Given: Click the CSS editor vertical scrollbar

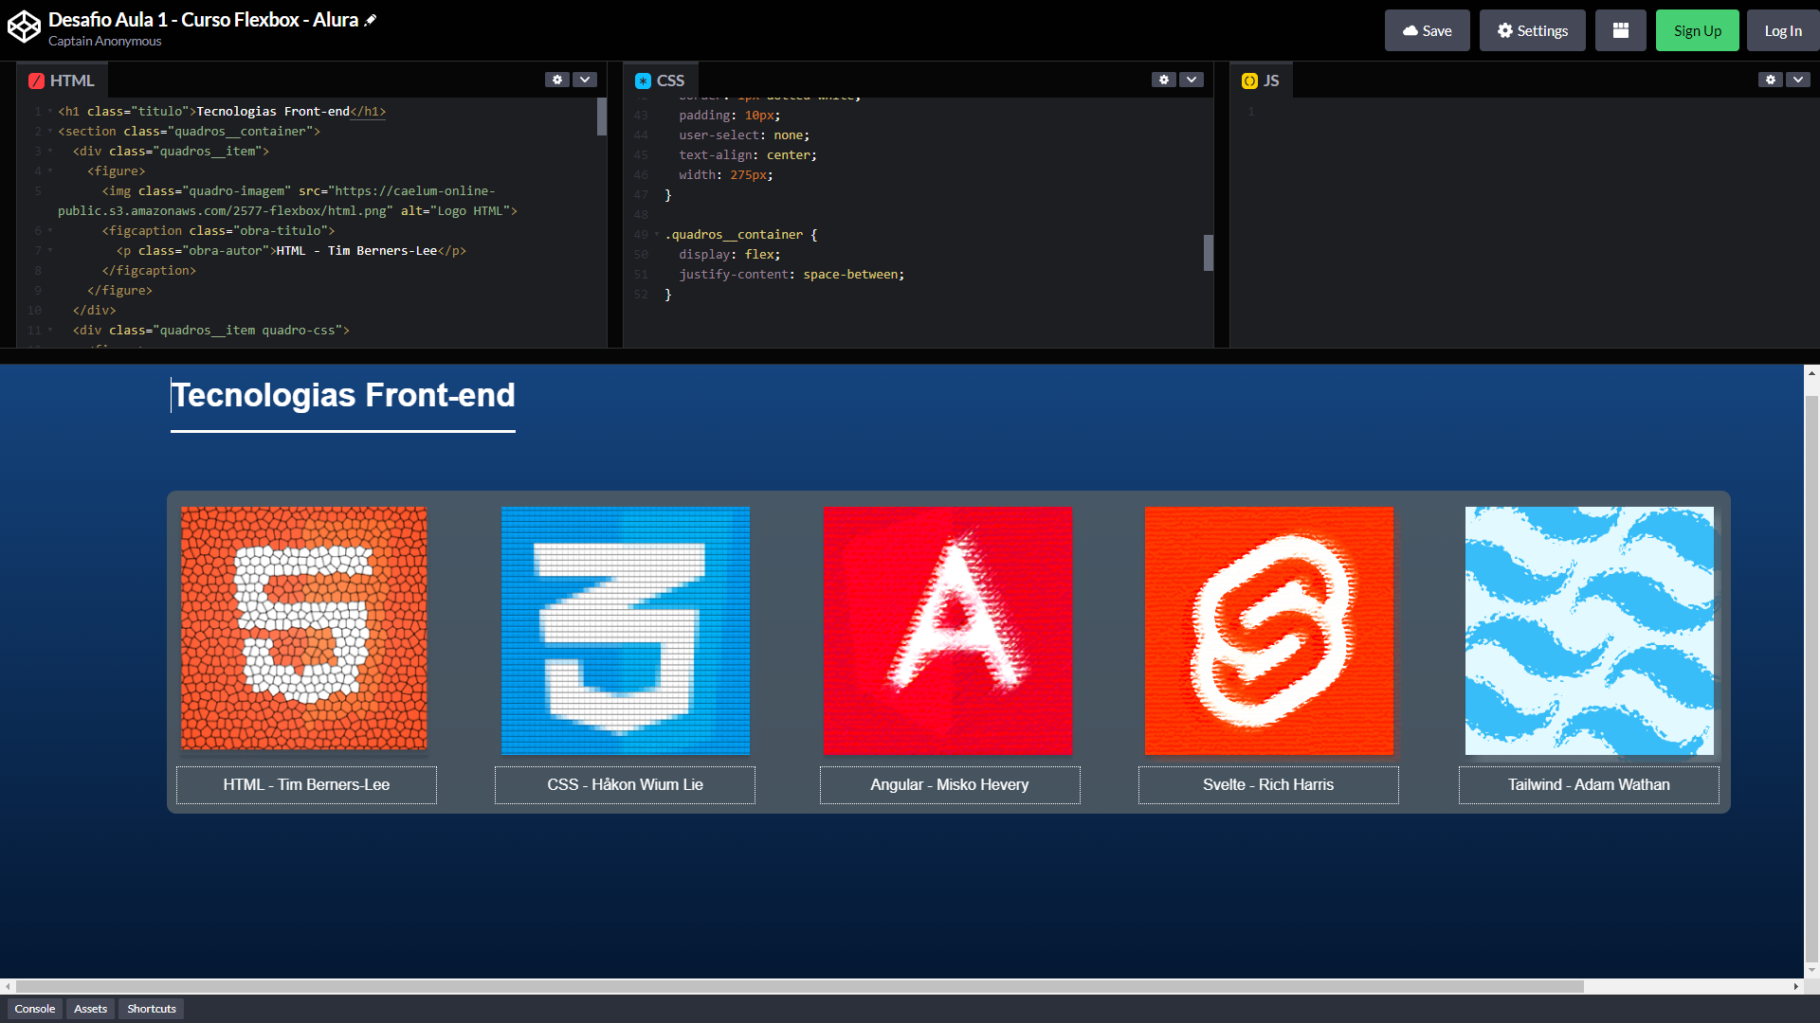Looking at the screenshot, I should pos(1209,253).
